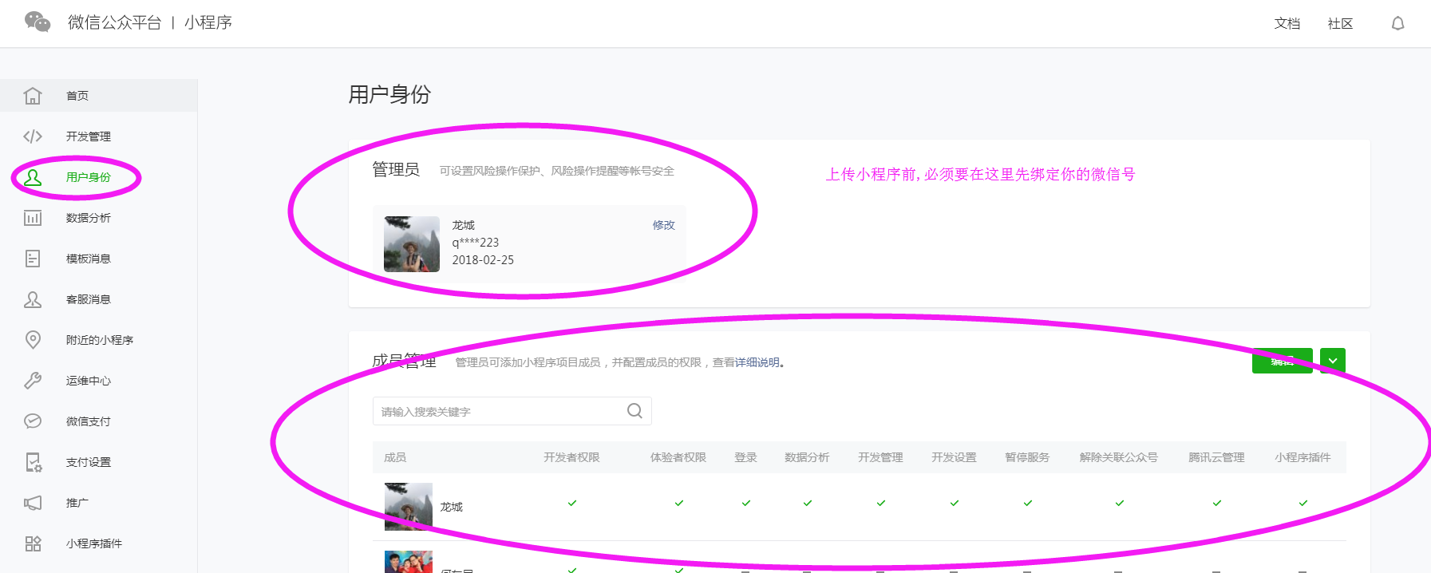Click the promotion megaphone icon
Image resolution: width=1431 pixels, height=573 pixels.
coord(33,503)
